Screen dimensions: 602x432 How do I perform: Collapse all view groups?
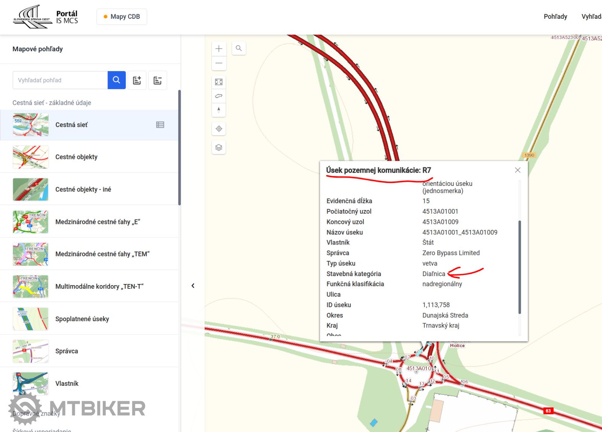coord(158,80)
